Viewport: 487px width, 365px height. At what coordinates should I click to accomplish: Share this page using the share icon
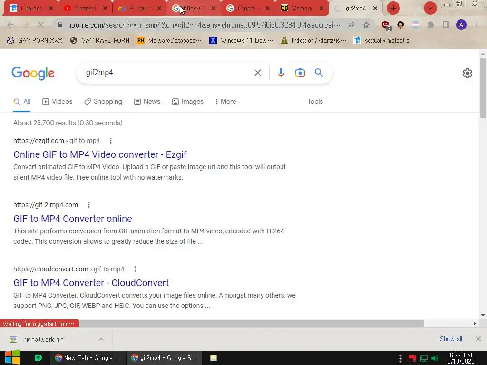click(x=351, y=25)
